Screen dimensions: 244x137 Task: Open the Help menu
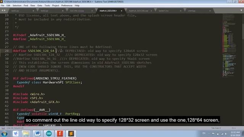pyautogui.click(x=77, y=6)
